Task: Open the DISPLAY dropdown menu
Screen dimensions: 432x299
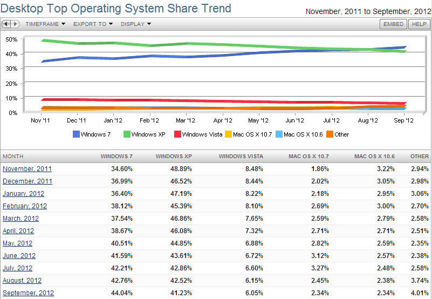Action: click(x=136, y=24)
